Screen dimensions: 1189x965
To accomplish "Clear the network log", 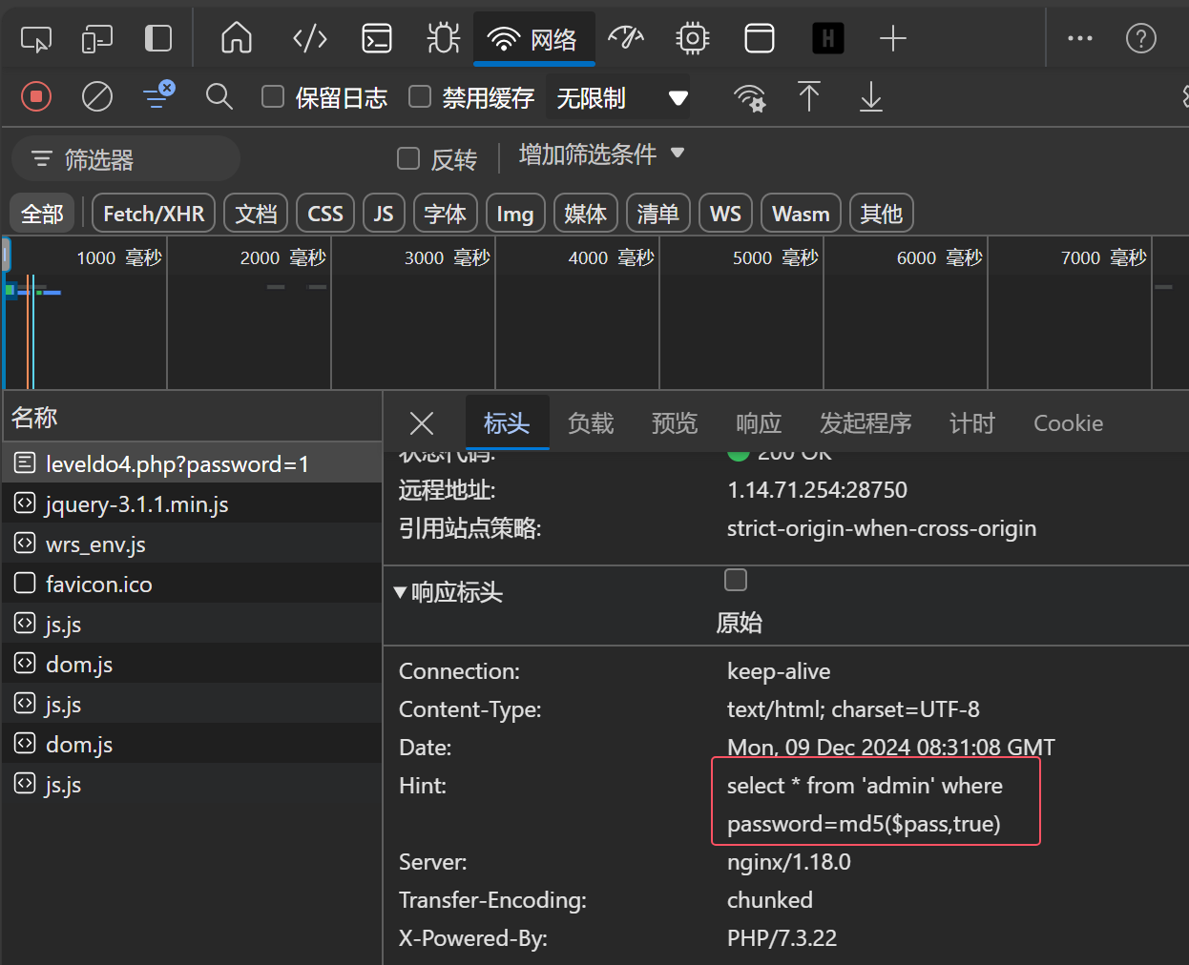I will [97, 96].
